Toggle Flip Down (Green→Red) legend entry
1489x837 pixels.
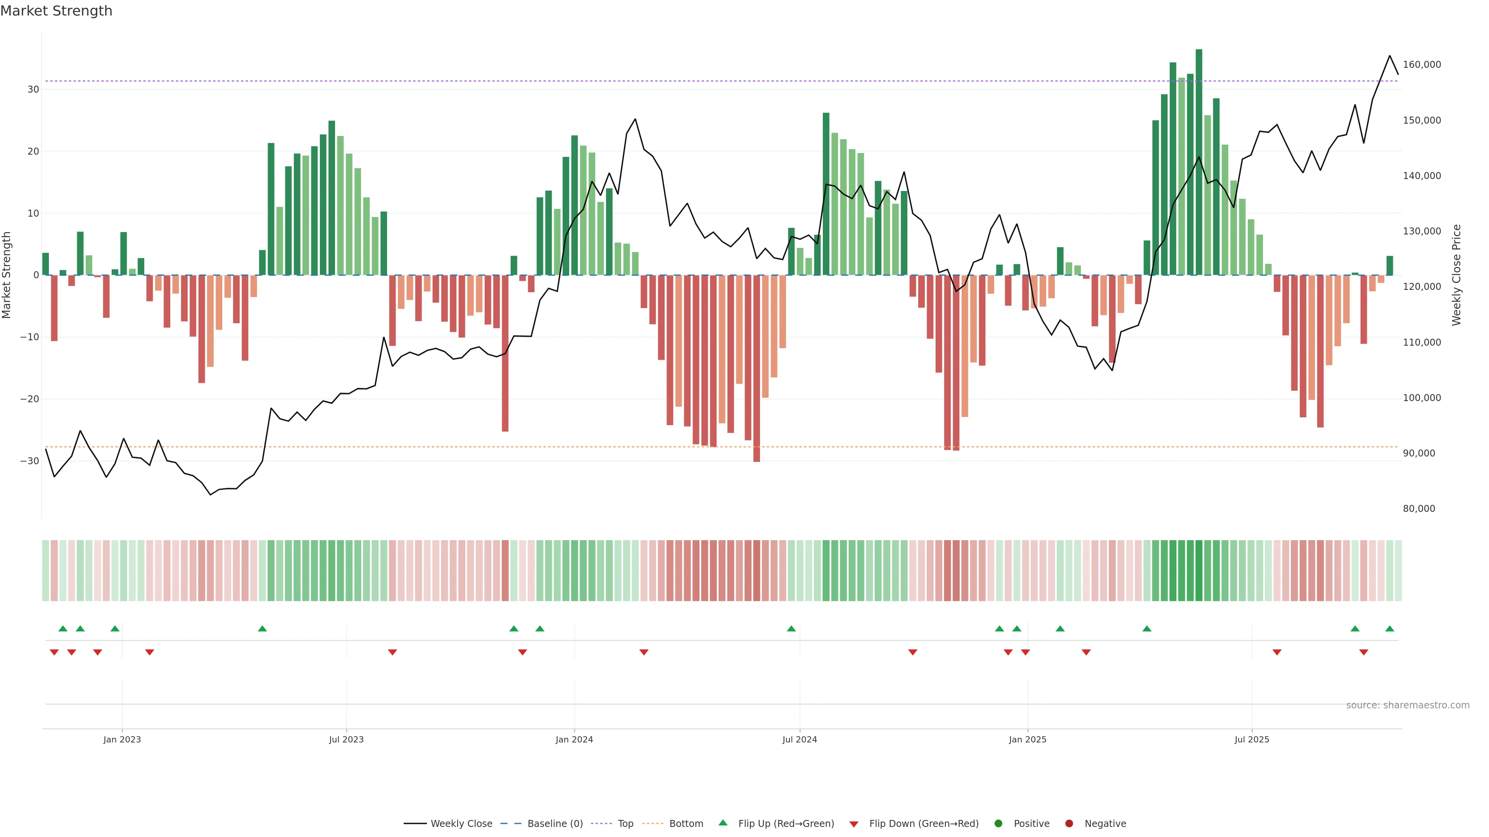(923, 824)
